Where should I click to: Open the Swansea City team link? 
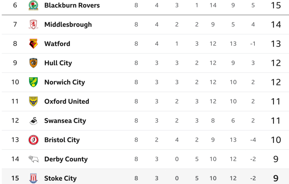pyautogui.click(x=65, y=121)
